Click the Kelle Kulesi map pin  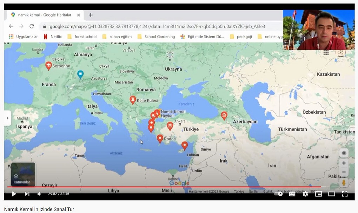(133, 100)
